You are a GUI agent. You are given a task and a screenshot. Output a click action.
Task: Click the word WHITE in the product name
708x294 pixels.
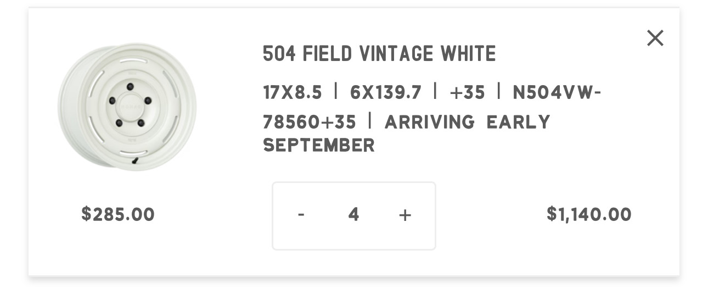[468, 54]
